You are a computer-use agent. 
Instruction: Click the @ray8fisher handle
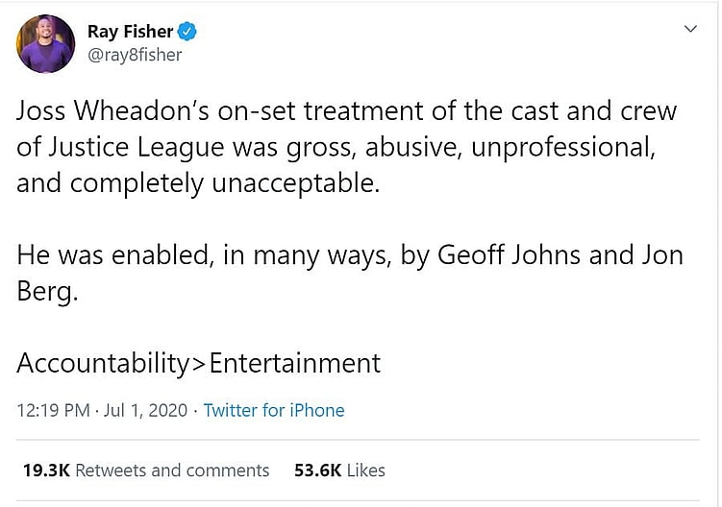135,55
